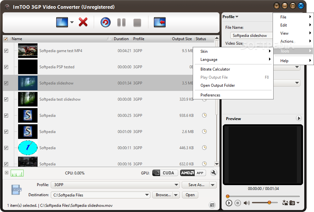Sort list by Name column header

coord(61,39)
